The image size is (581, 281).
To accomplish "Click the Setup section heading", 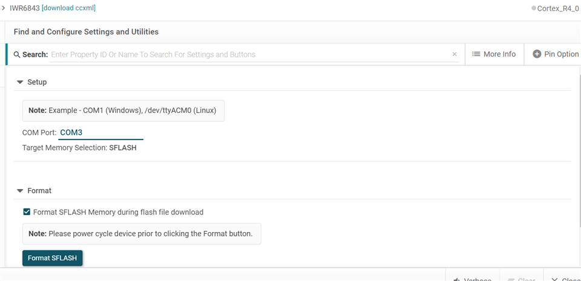I will click(x=37, y=82).
